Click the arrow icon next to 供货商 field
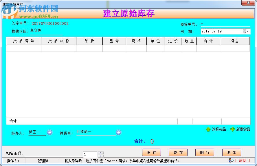 coord(118,132)
